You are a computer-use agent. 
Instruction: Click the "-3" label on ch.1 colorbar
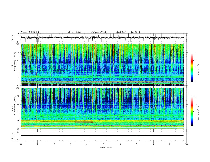tap(195, 53)
